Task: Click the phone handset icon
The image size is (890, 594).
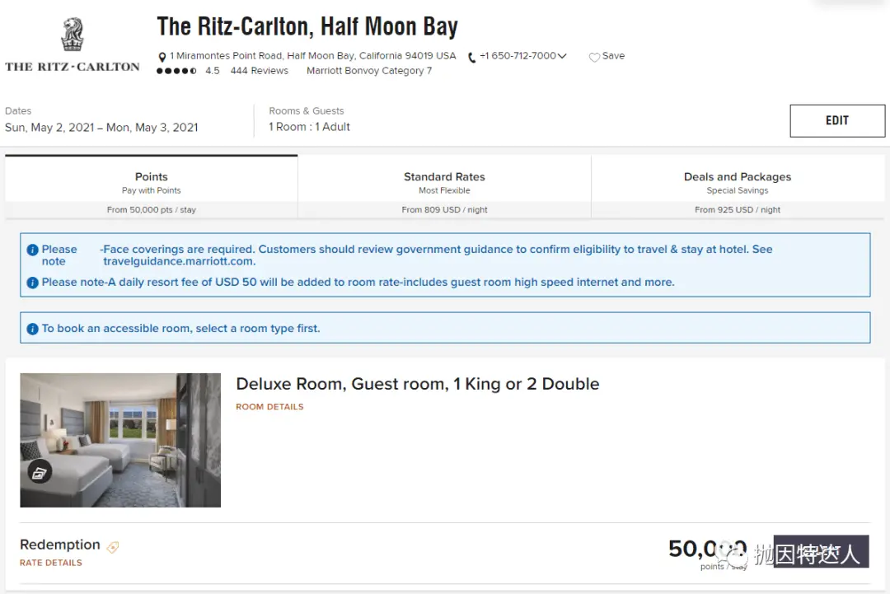Action: (472, 57)
